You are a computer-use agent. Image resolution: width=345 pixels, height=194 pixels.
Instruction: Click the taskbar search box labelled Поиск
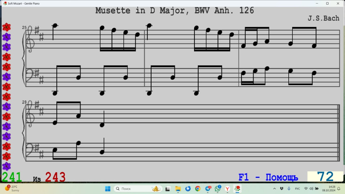tap(138, 189)
